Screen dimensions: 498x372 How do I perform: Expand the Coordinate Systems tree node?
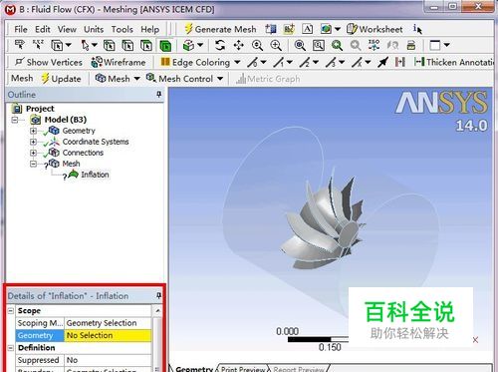click(33, 142)
